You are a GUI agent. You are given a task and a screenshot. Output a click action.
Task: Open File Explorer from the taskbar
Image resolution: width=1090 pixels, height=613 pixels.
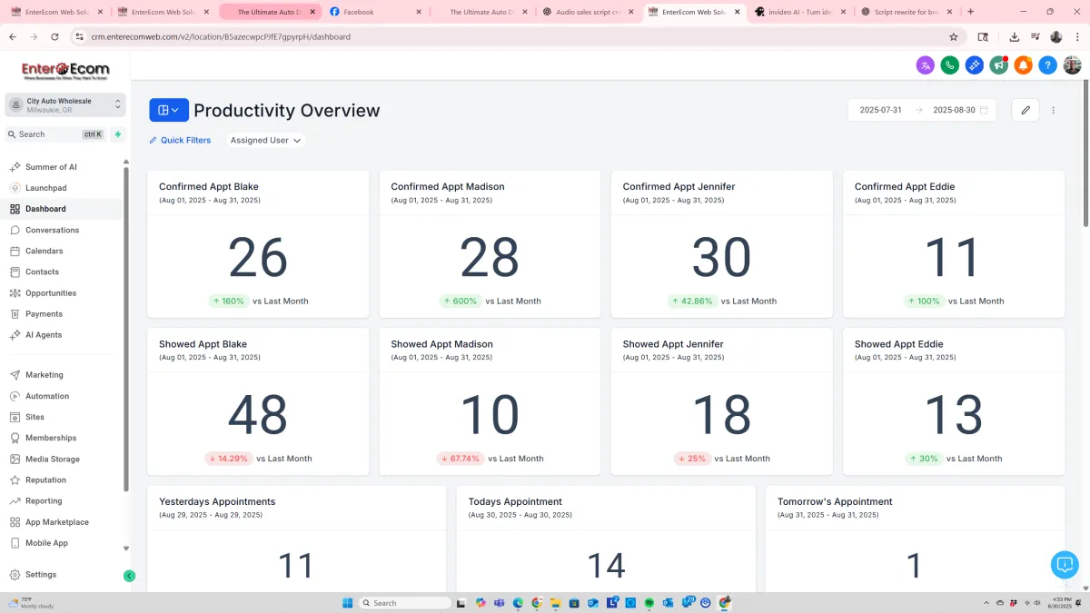pos(555,603)
